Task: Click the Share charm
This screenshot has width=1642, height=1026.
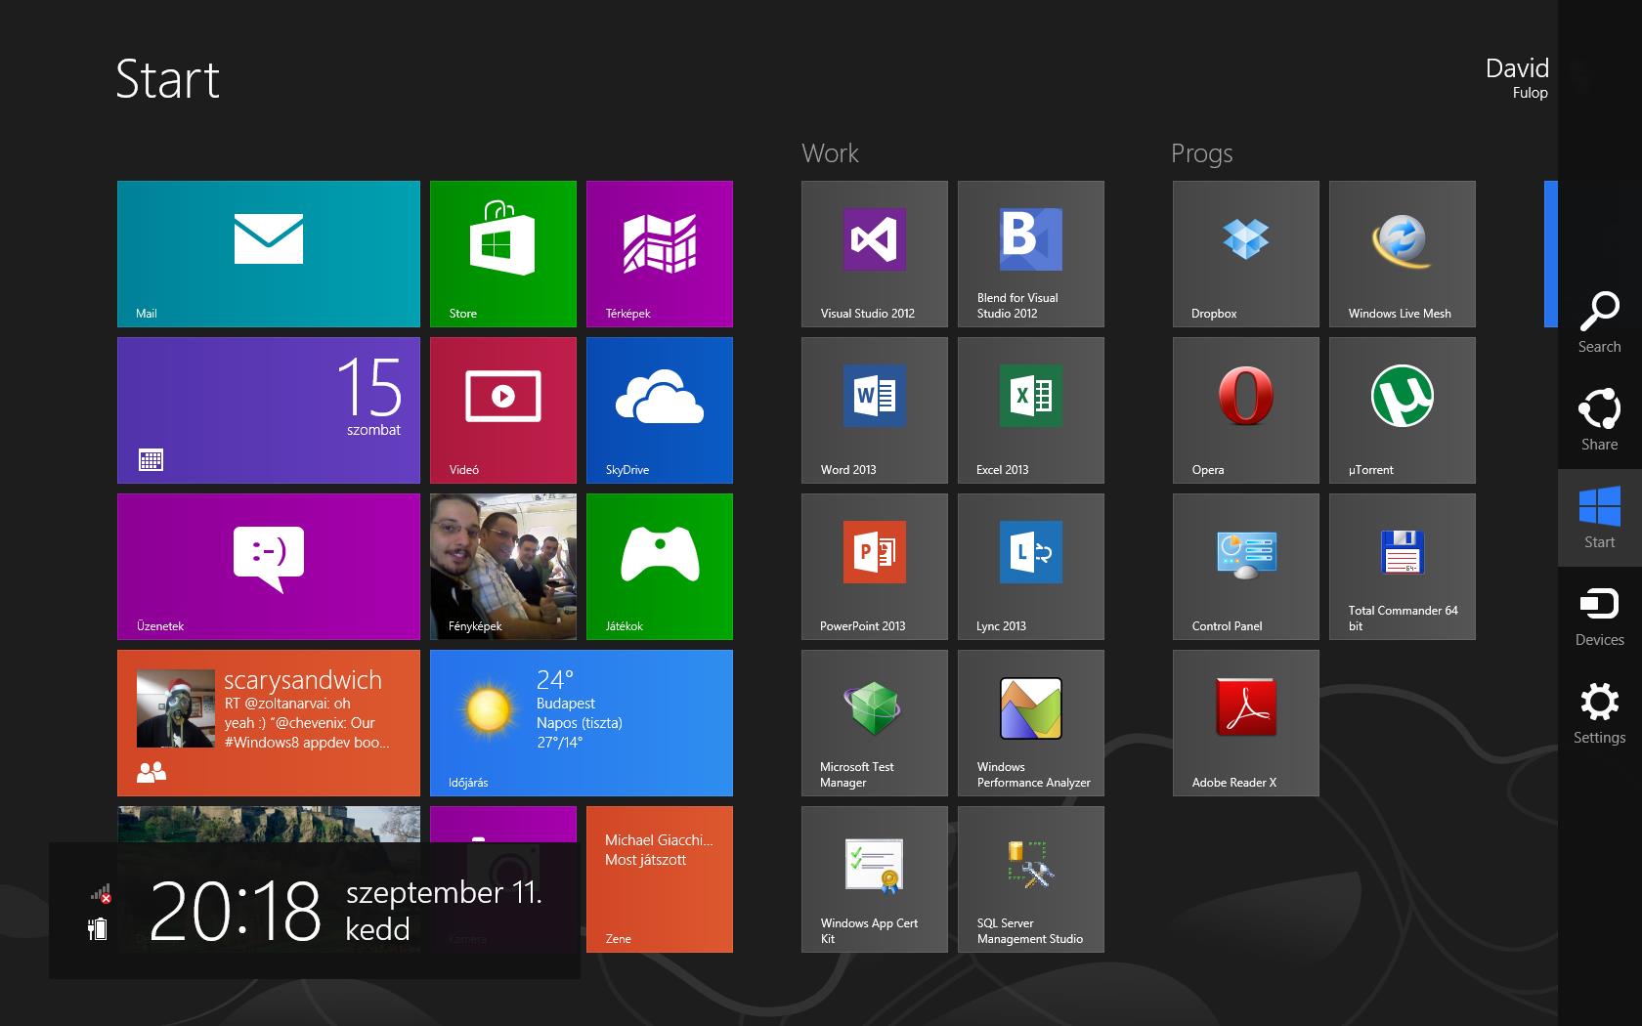Action: point(1600,420)
